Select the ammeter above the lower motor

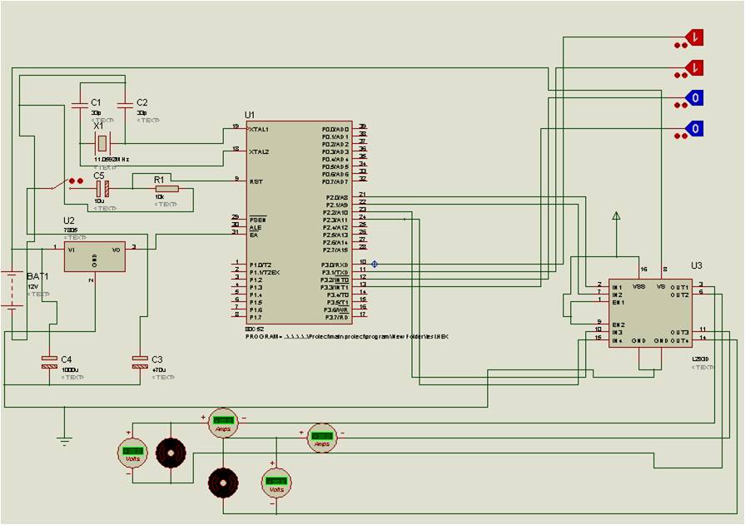[223, 423]
